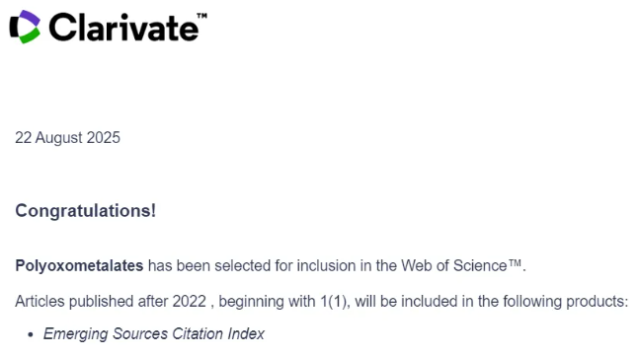
Task: Click the Clarivate wordmark text
Action: pos(123,28)
